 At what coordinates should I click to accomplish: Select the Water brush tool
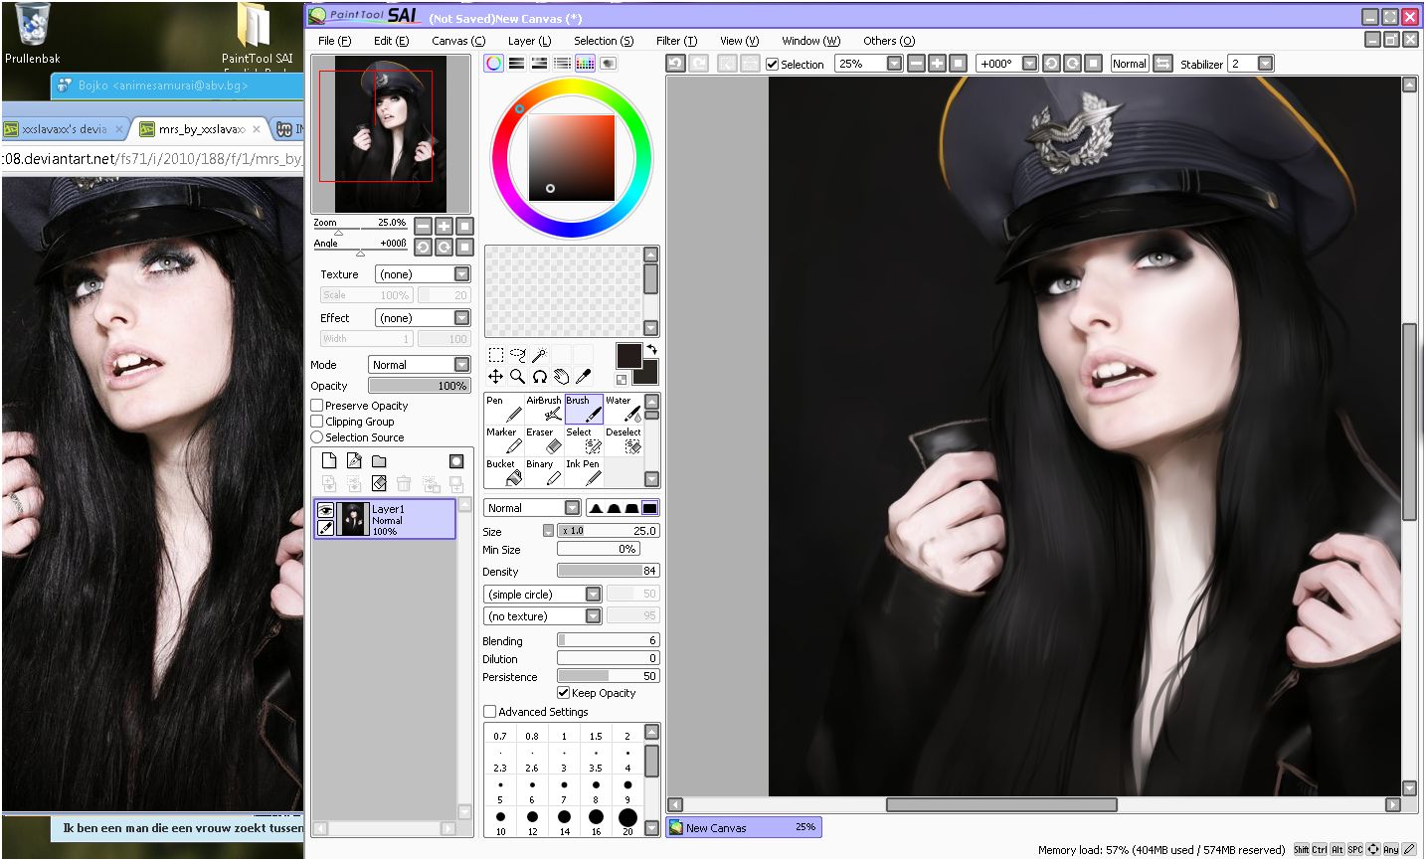(x=624, y=409)
